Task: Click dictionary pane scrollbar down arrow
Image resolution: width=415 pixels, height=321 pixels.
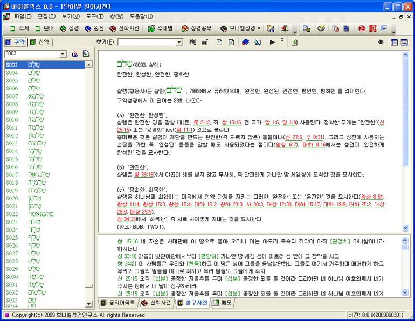Action: pos(405,228)
